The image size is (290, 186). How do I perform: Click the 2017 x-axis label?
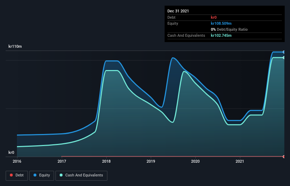coord(62,161)
